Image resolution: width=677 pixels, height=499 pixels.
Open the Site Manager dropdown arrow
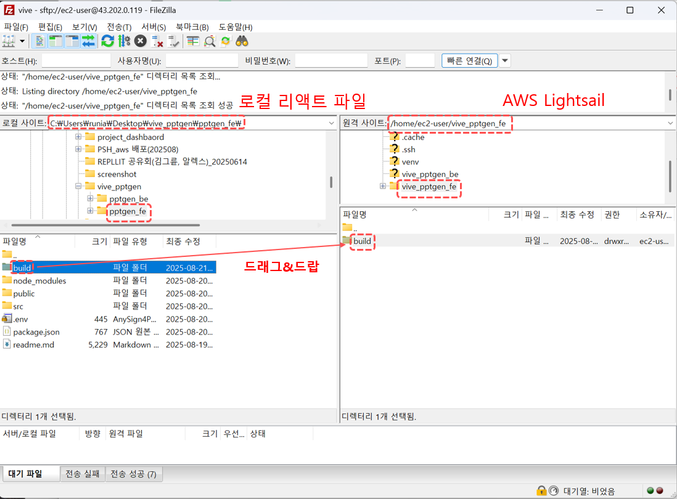point(22,41)
